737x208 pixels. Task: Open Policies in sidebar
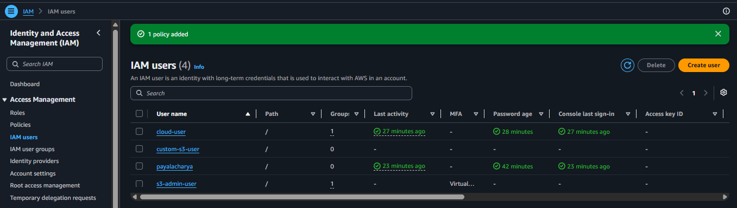(x=20, y=125)
